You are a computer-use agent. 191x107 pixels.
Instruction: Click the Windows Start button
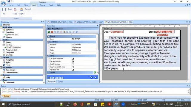click(3, 104)
